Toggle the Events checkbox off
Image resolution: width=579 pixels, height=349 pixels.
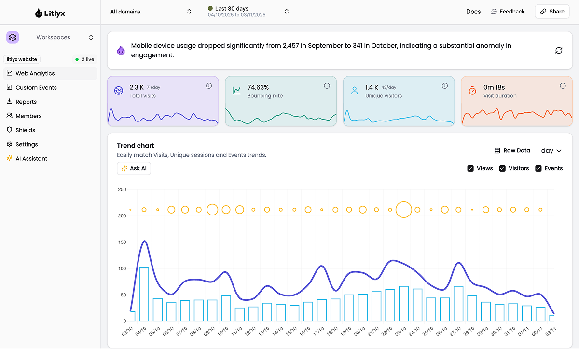click(x=538, y=168)
